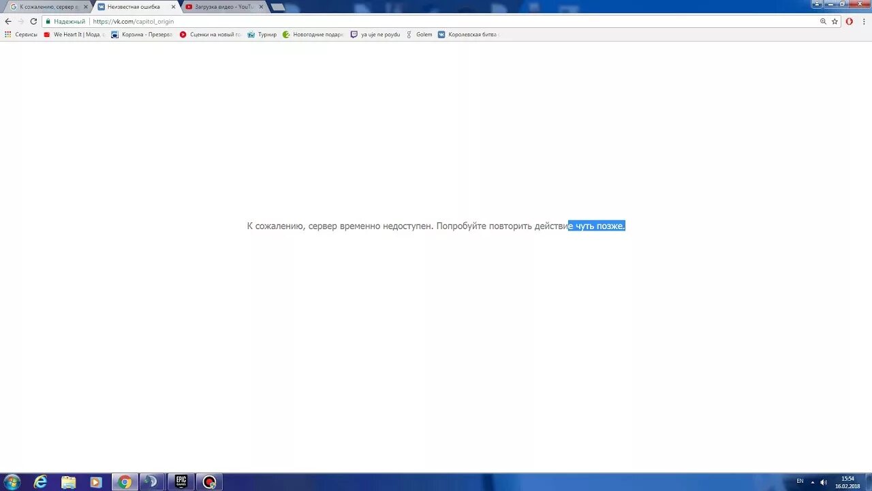Viewport: 872px width, 491px height.
Task: Open Windows Media Player from taskbar
Action: coord(96,482)
